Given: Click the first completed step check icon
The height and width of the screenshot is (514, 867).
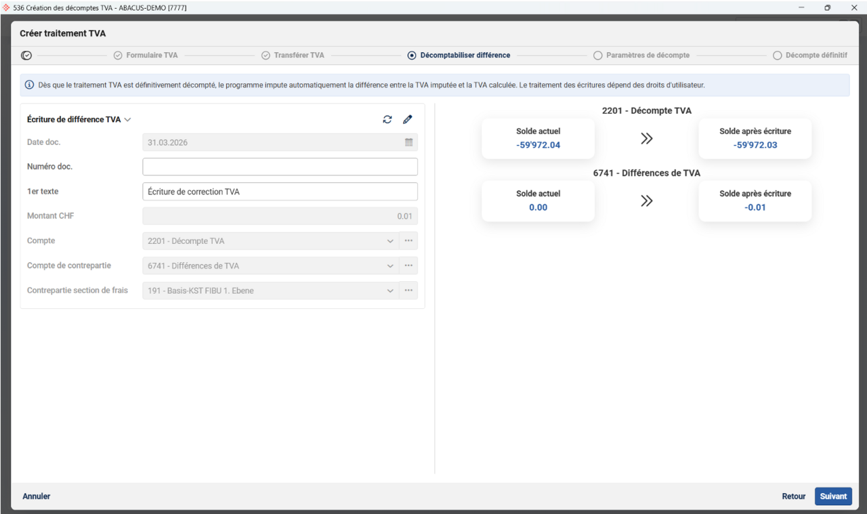Looking at the screenshot, I should click(26, 56).
